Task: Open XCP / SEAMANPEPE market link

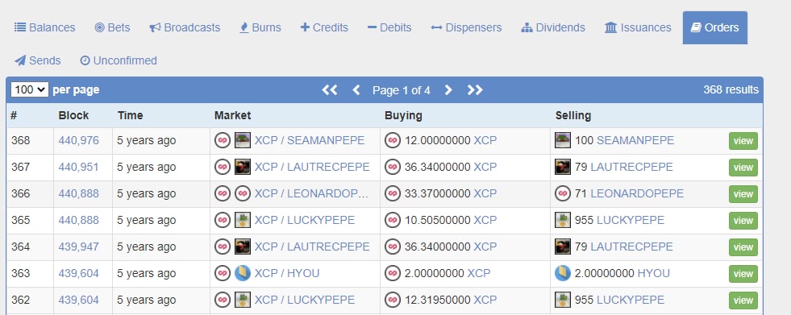Action: pos(310,140)
